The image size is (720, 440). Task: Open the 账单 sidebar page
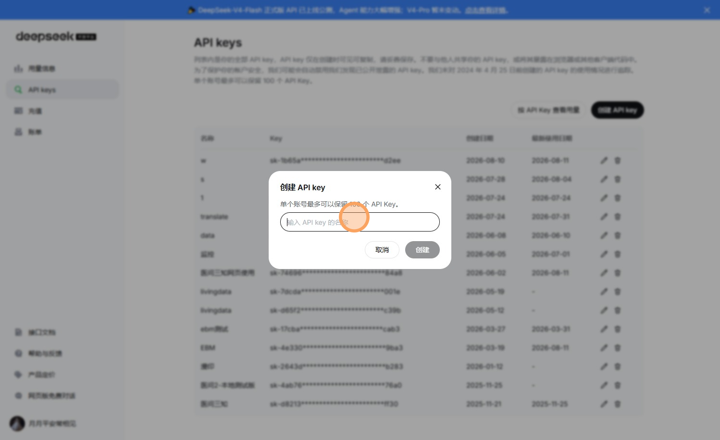[x=62, y=132]
